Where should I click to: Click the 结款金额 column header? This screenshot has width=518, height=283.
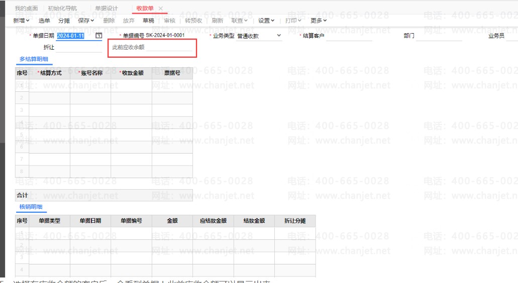[x=254, y=221]
